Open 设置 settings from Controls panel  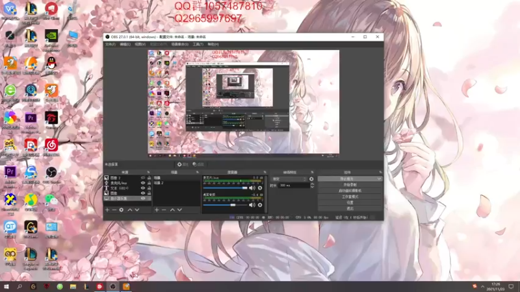(x=350, y=202)
